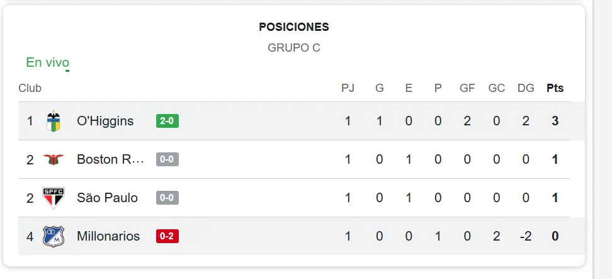Screen dimensions: 612x279
Task: Click the Boston River club crest icon
Action: (54, 159)
